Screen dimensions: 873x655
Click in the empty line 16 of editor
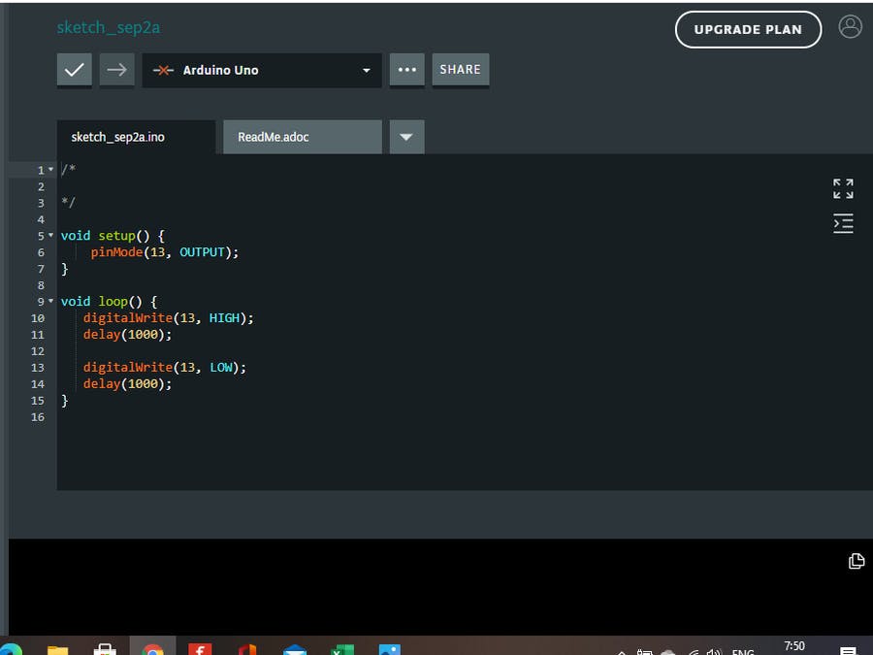pos(194,417)
